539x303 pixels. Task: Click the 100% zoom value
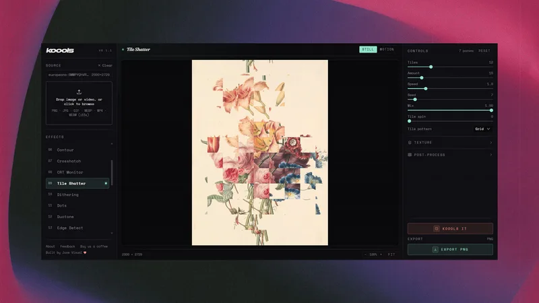pos(373,255)
